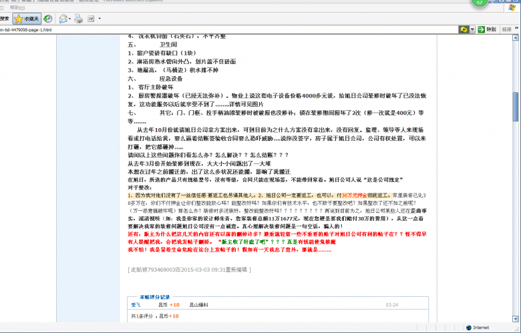This screenshot has width=521, height=333.
Task: Click the green history icon
Action: coord(47,19)
